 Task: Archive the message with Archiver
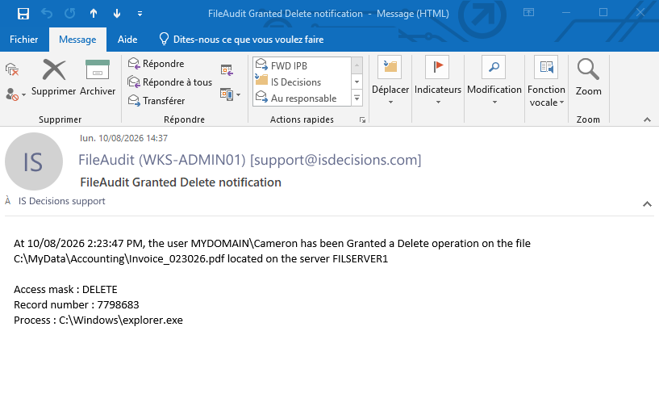coord(98,78)
